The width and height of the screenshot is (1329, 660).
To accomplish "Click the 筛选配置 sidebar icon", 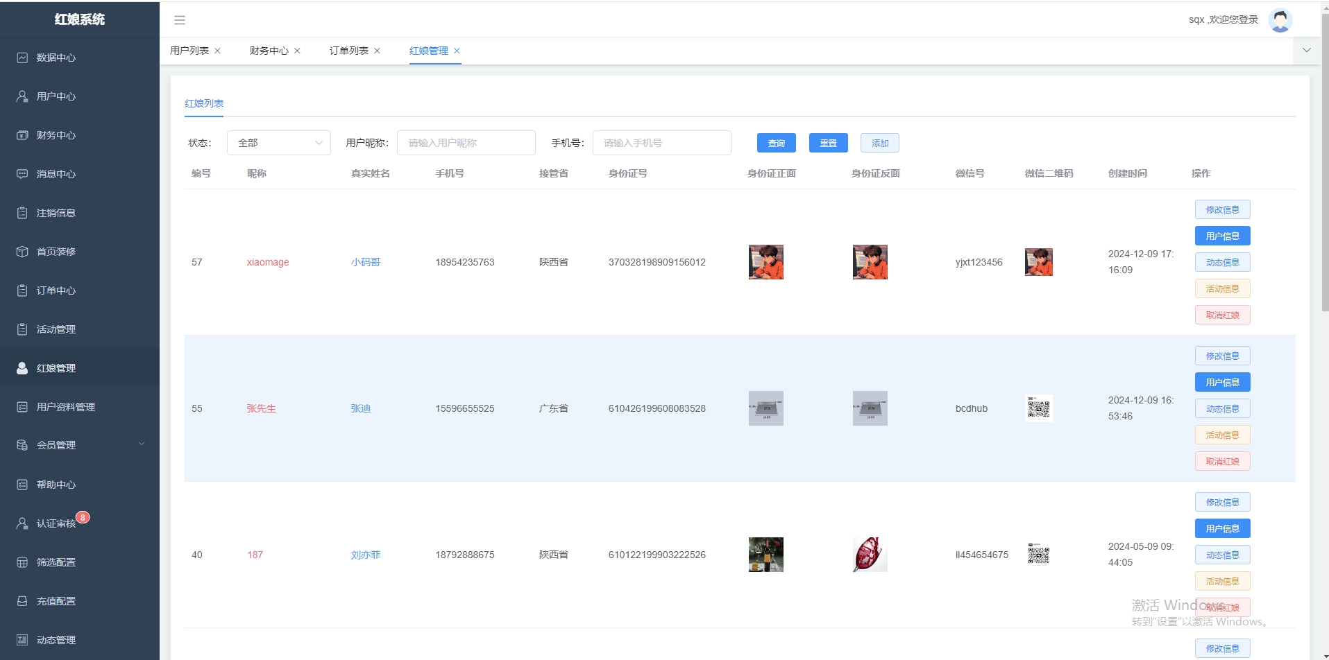I will 22,562.
